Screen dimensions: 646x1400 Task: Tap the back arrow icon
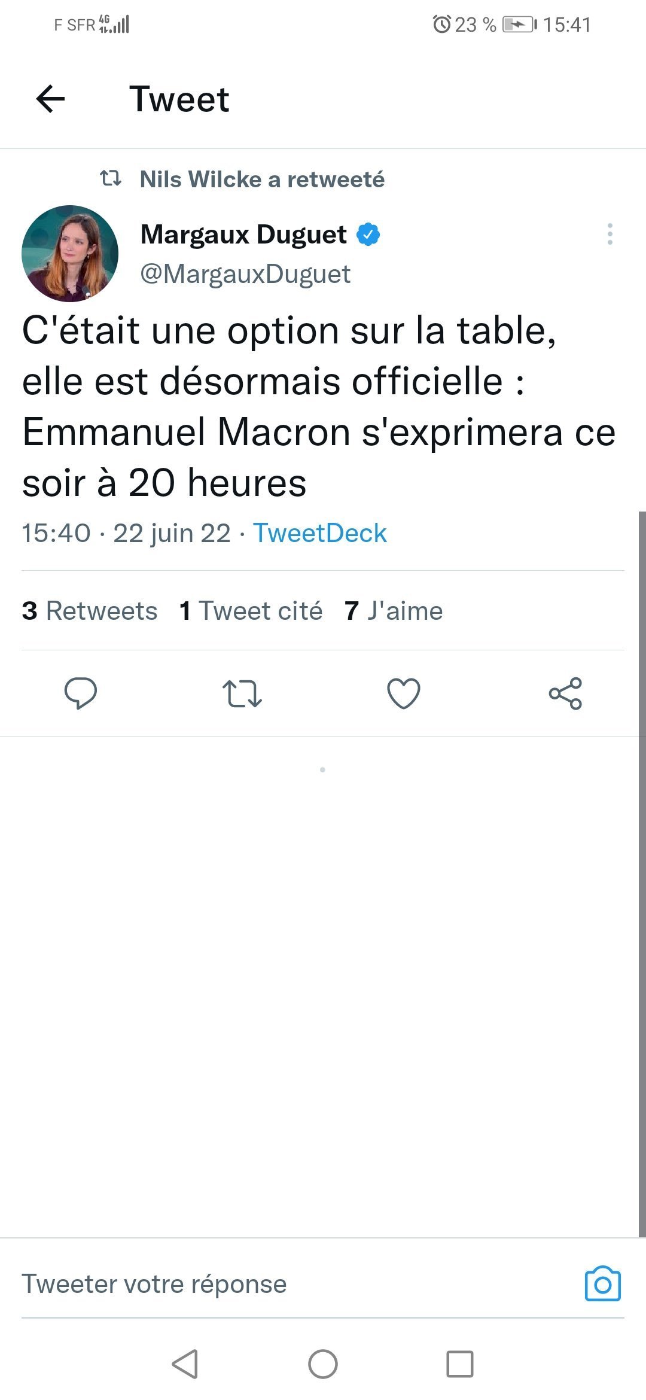tap(51, 99)
